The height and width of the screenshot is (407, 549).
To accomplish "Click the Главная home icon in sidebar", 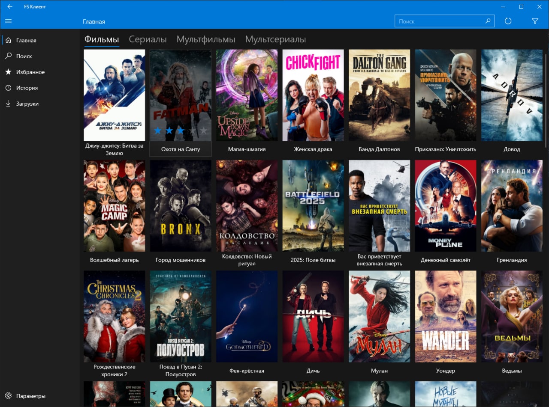I will pos(8,40).
